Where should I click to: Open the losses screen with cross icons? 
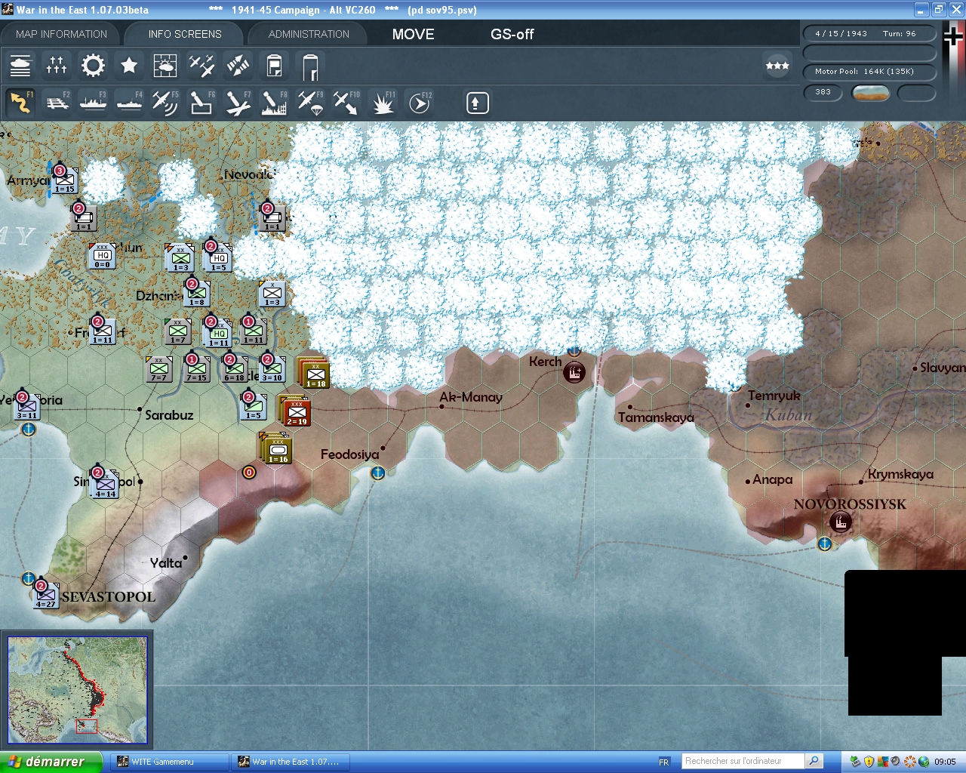(57, 66)
